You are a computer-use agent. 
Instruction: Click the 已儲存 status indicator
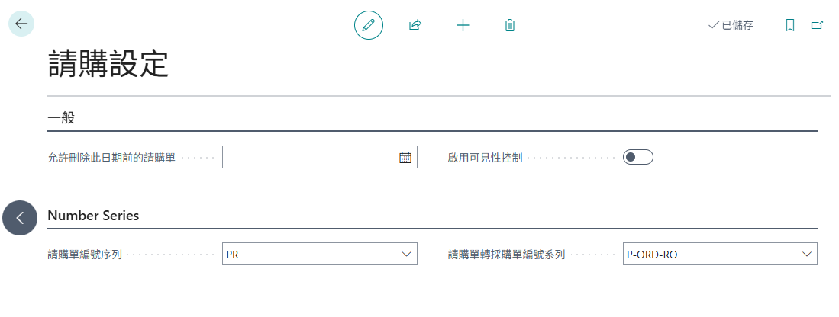click(731, 25)
